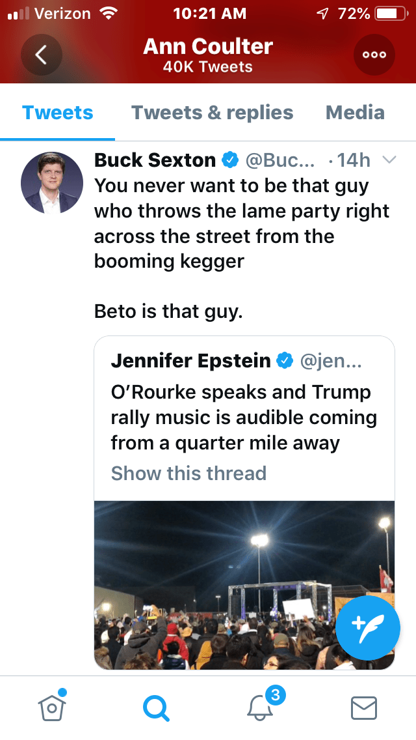Switch to the Media tab

(355, 113)
